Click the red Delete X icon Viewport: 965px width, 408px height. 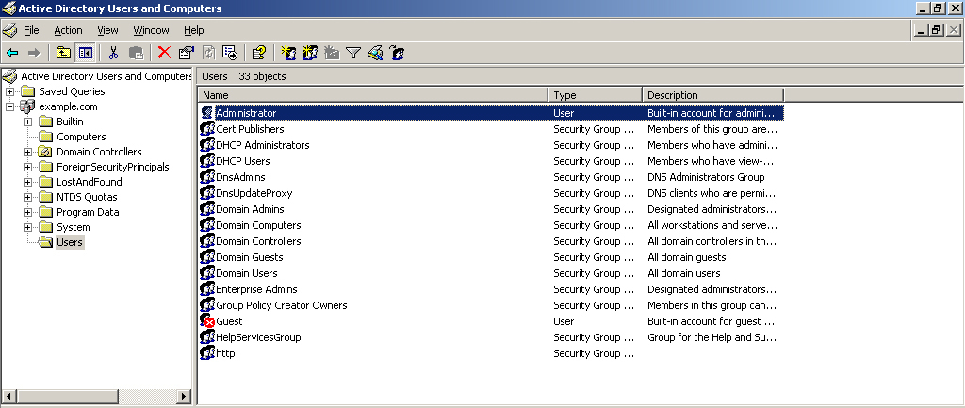click(164, 54)
